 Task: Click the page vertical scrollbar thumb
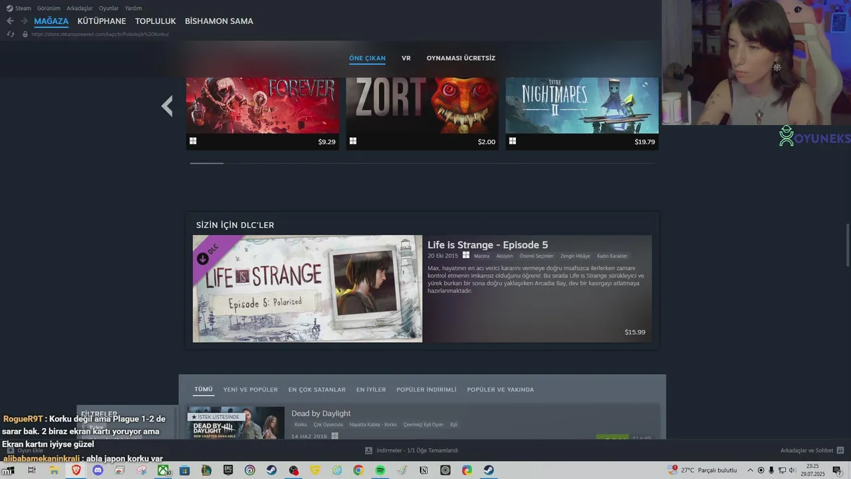pyautogui.click(x=847, y=245)
